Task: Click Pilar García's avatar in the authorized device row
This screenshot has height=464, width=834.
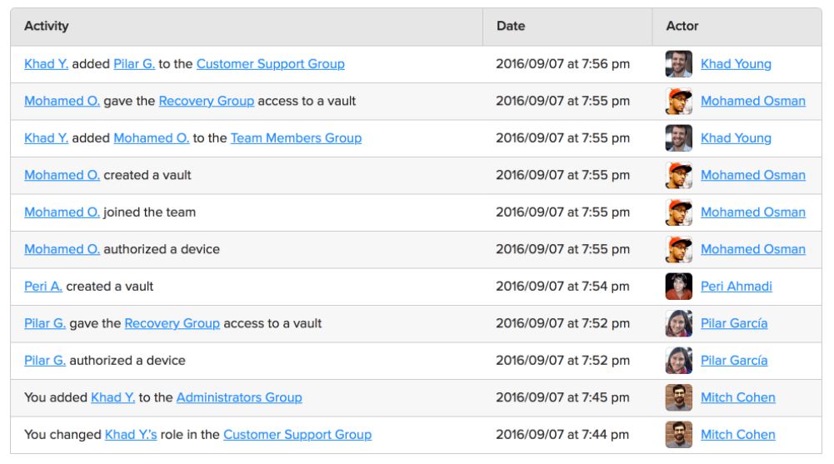Action: coord(679,361)
